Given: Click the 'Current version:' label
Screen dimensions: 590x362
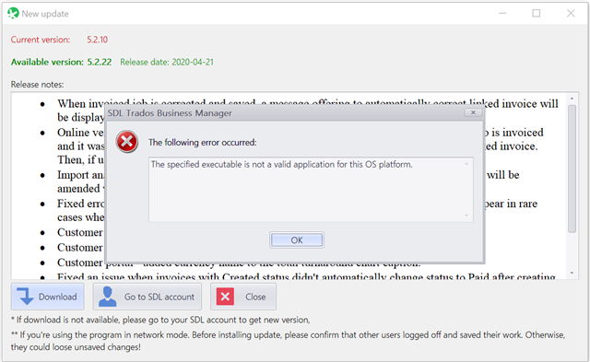Looking at the screenshot, I should (x=41, y=40).
